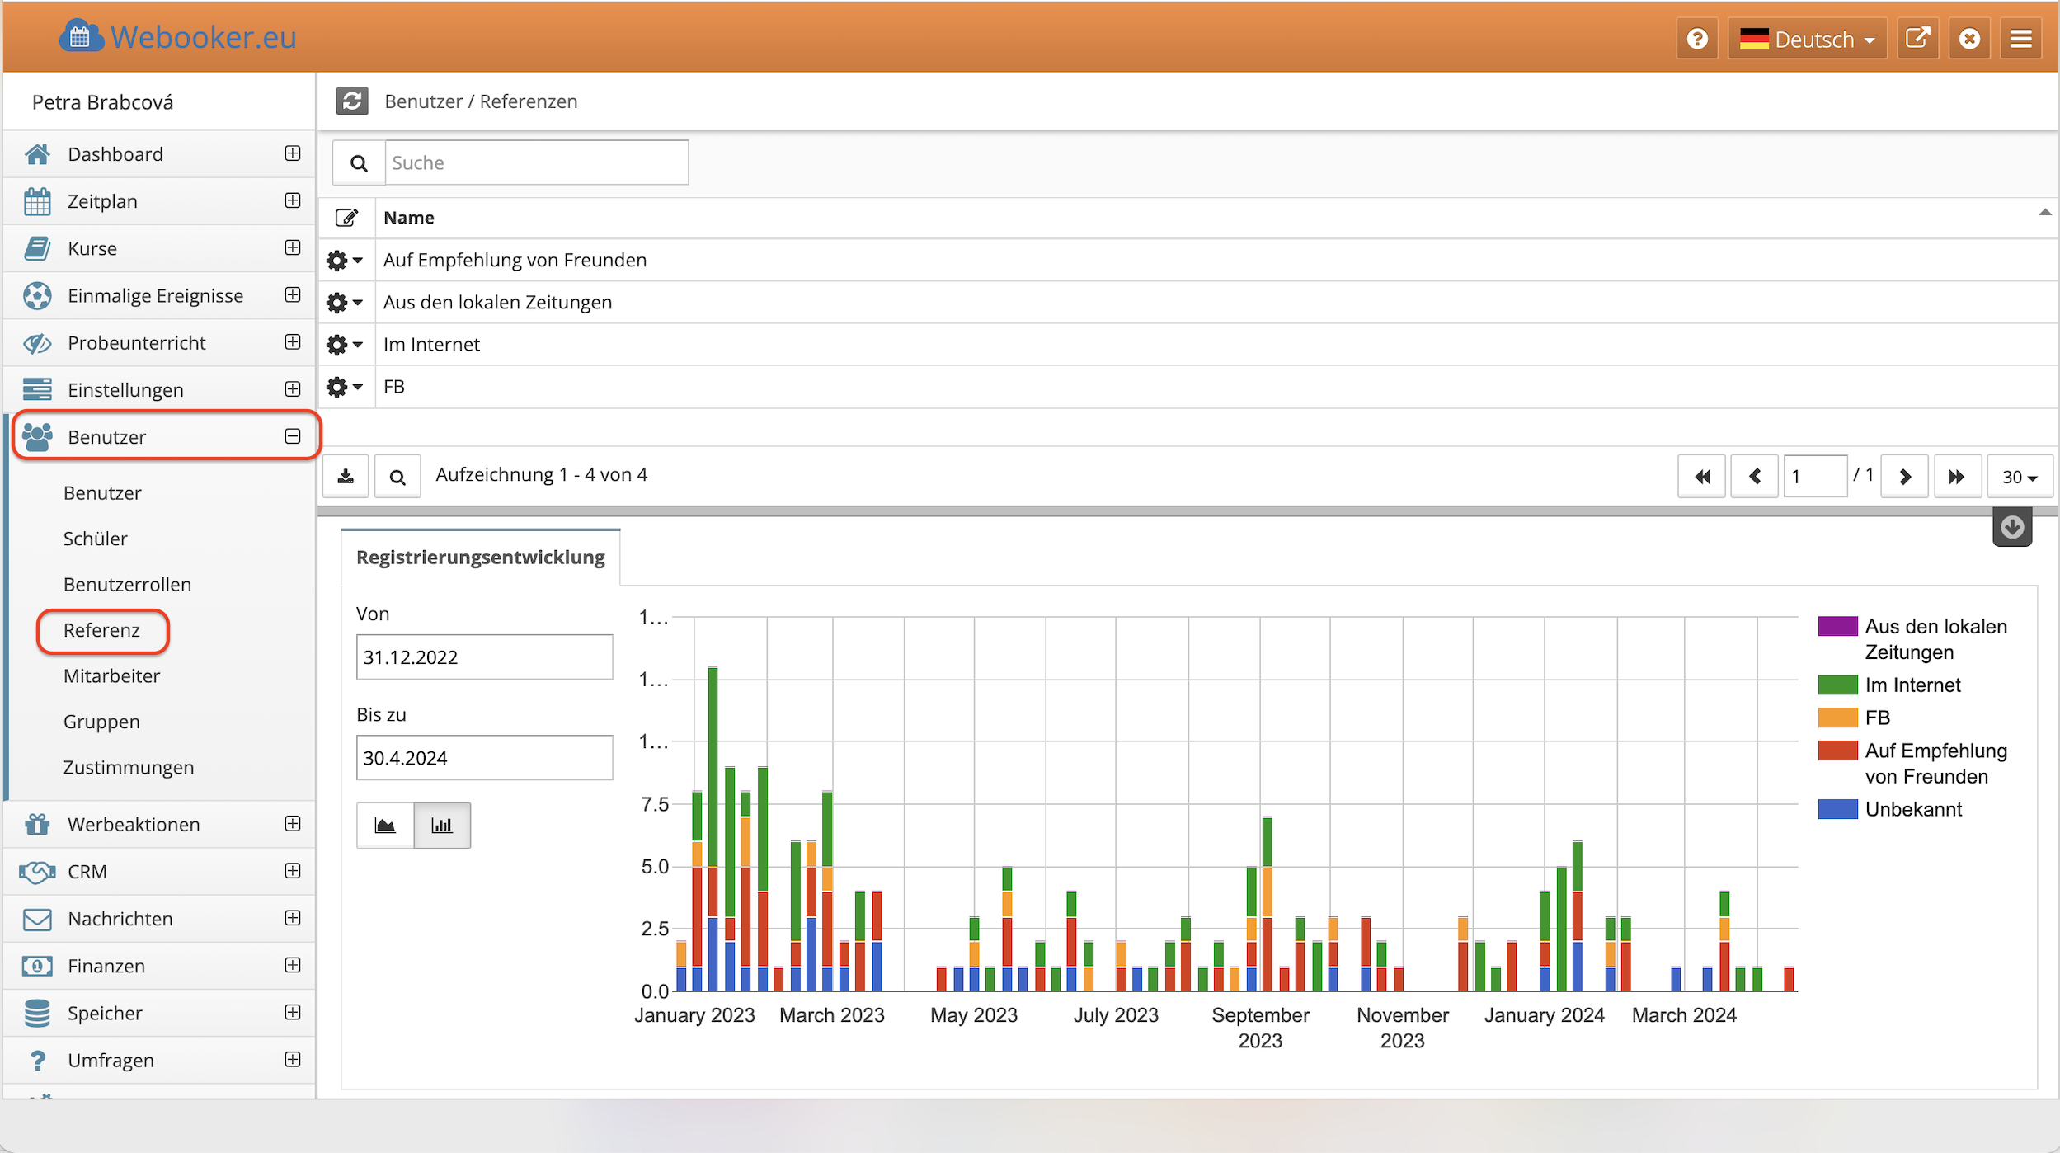
Task: Select the Registrierungsentwicklung tab
Action: (480, 558)
